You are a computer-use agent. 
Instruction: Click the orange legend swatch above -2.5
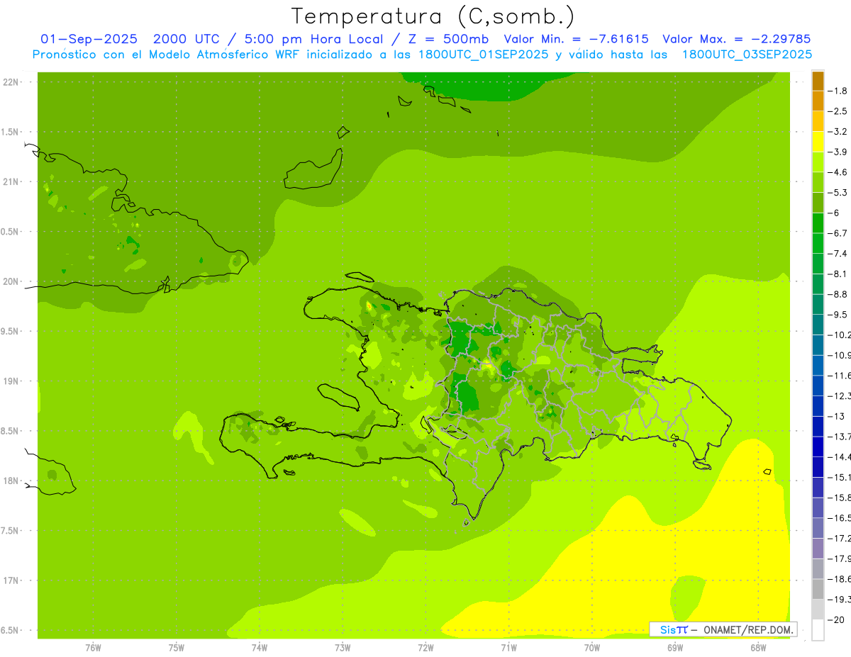click(x=818, y=101)
